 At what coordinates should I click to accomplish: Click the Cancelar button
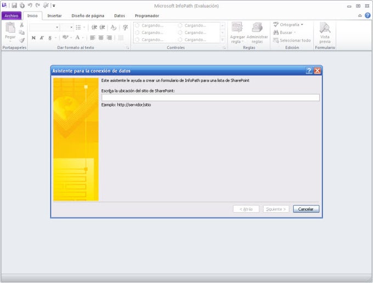306,209
